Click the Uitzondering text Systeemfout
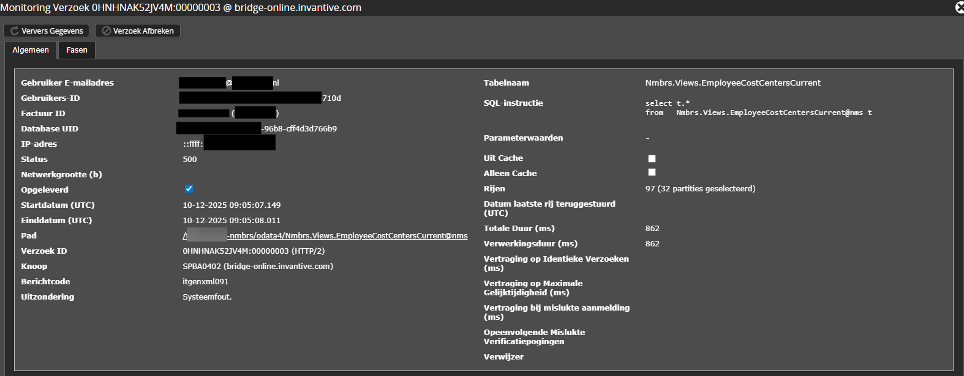The height and width of the screenshot is (376, 964). click(x=207, y=297)
